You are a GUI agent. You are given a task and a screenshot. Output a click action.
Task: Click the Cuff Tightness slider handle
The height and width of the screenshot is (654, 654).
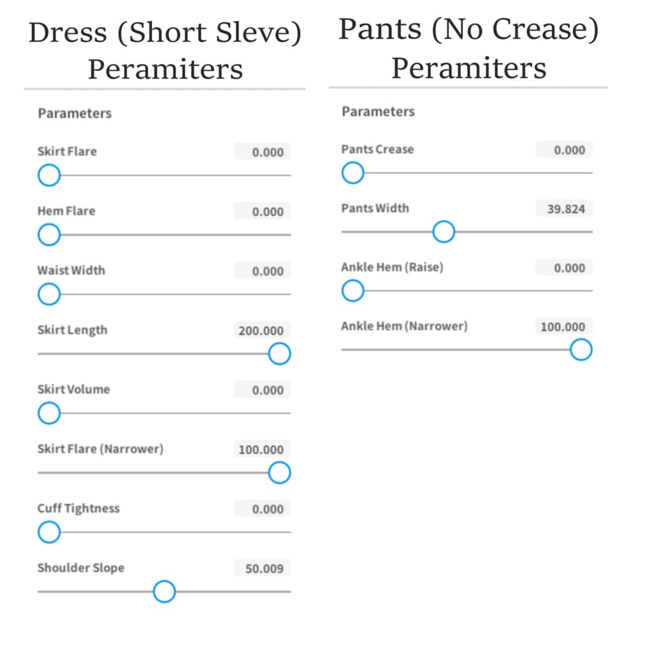point(49,532)
